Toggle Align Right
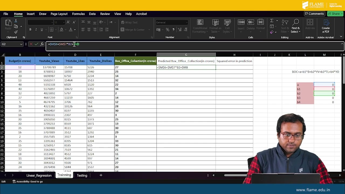This screenshot has width=345, height=194. tap(95, 30)
